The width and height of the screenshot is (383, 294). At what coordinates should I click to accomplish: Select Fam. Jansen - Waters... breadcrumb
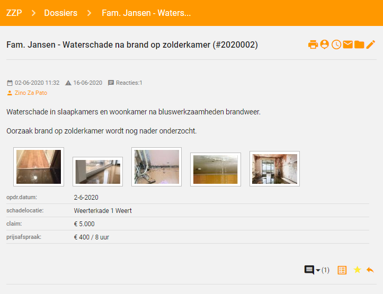pyautogui.click(x=146, y=13)
